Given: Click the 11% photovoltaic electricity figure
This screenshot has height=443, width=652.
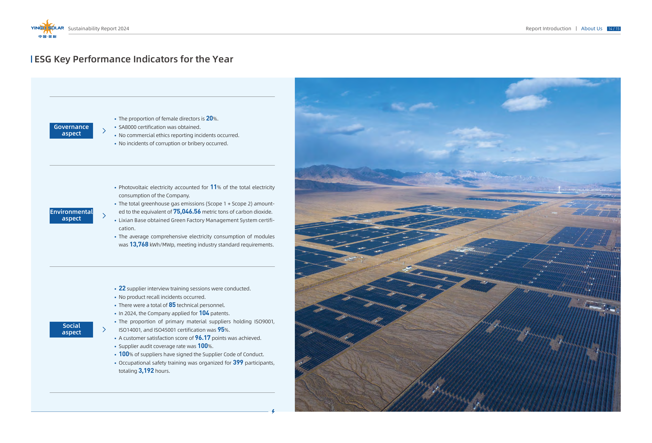Looking at the screenshot, I should point(215,187).
